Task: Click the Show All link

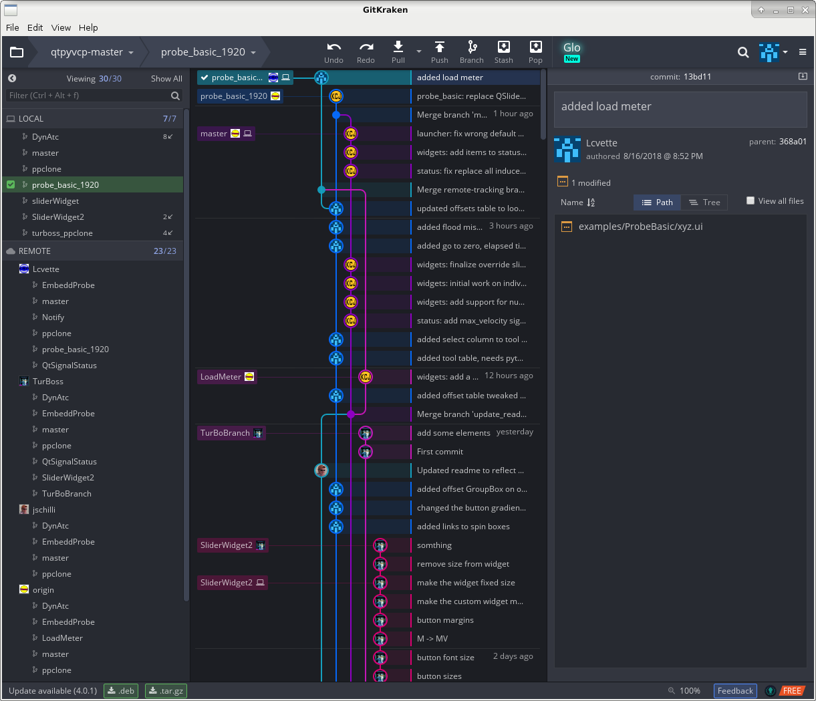Action: click(x=166, y=79)
